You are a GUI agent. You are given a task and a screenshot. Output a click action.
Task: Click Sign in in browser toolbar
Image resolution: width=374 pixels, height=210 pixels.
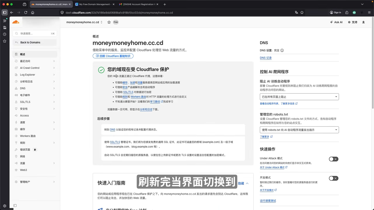click(335, 13)
